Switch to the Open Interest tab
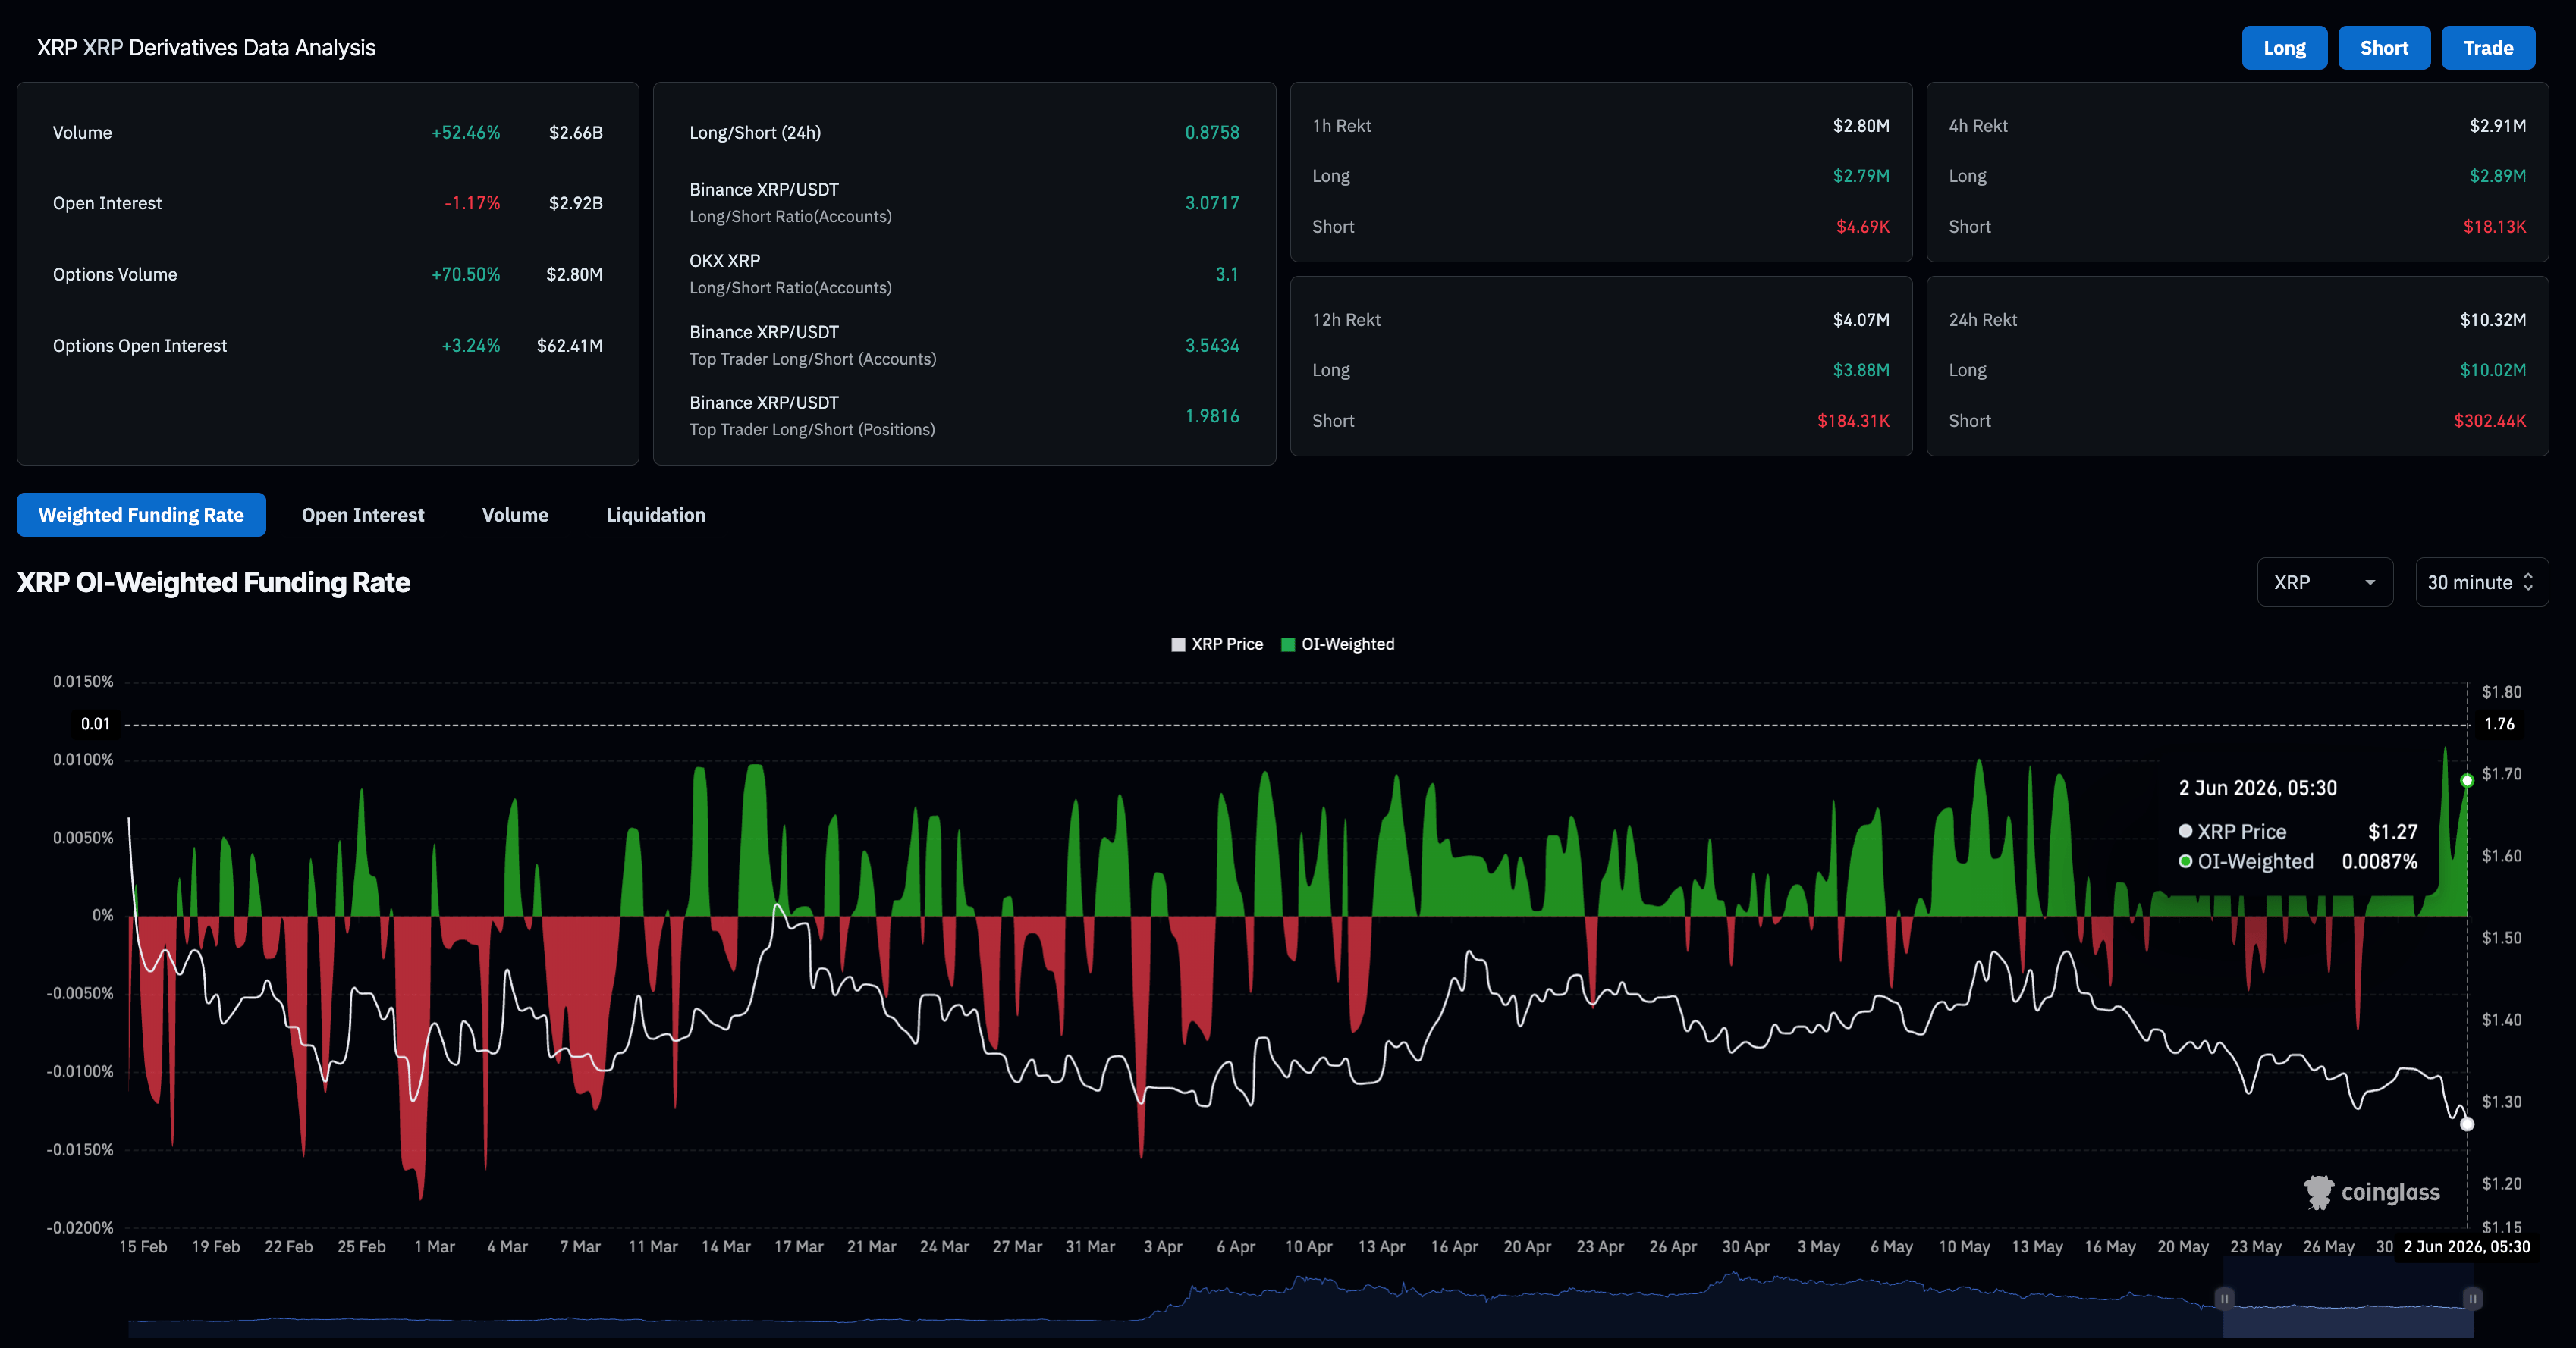This screenshot has width=2576, height=1348. (x=363, y=515)
